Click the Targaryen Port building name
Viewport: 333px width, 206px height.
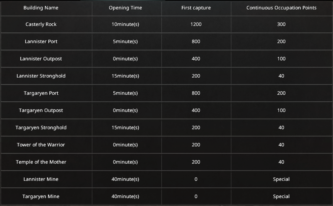coord(41,93)
